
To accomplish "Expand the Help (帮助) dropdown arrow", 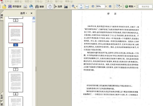I will pyautogui.click(x=135, y=7).
